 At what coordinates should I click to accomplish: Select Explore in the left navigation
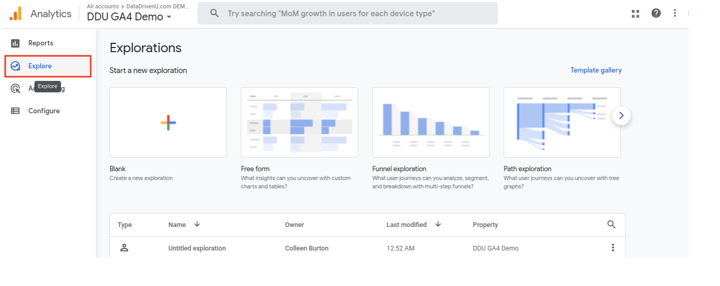click(x=40, y=66)
